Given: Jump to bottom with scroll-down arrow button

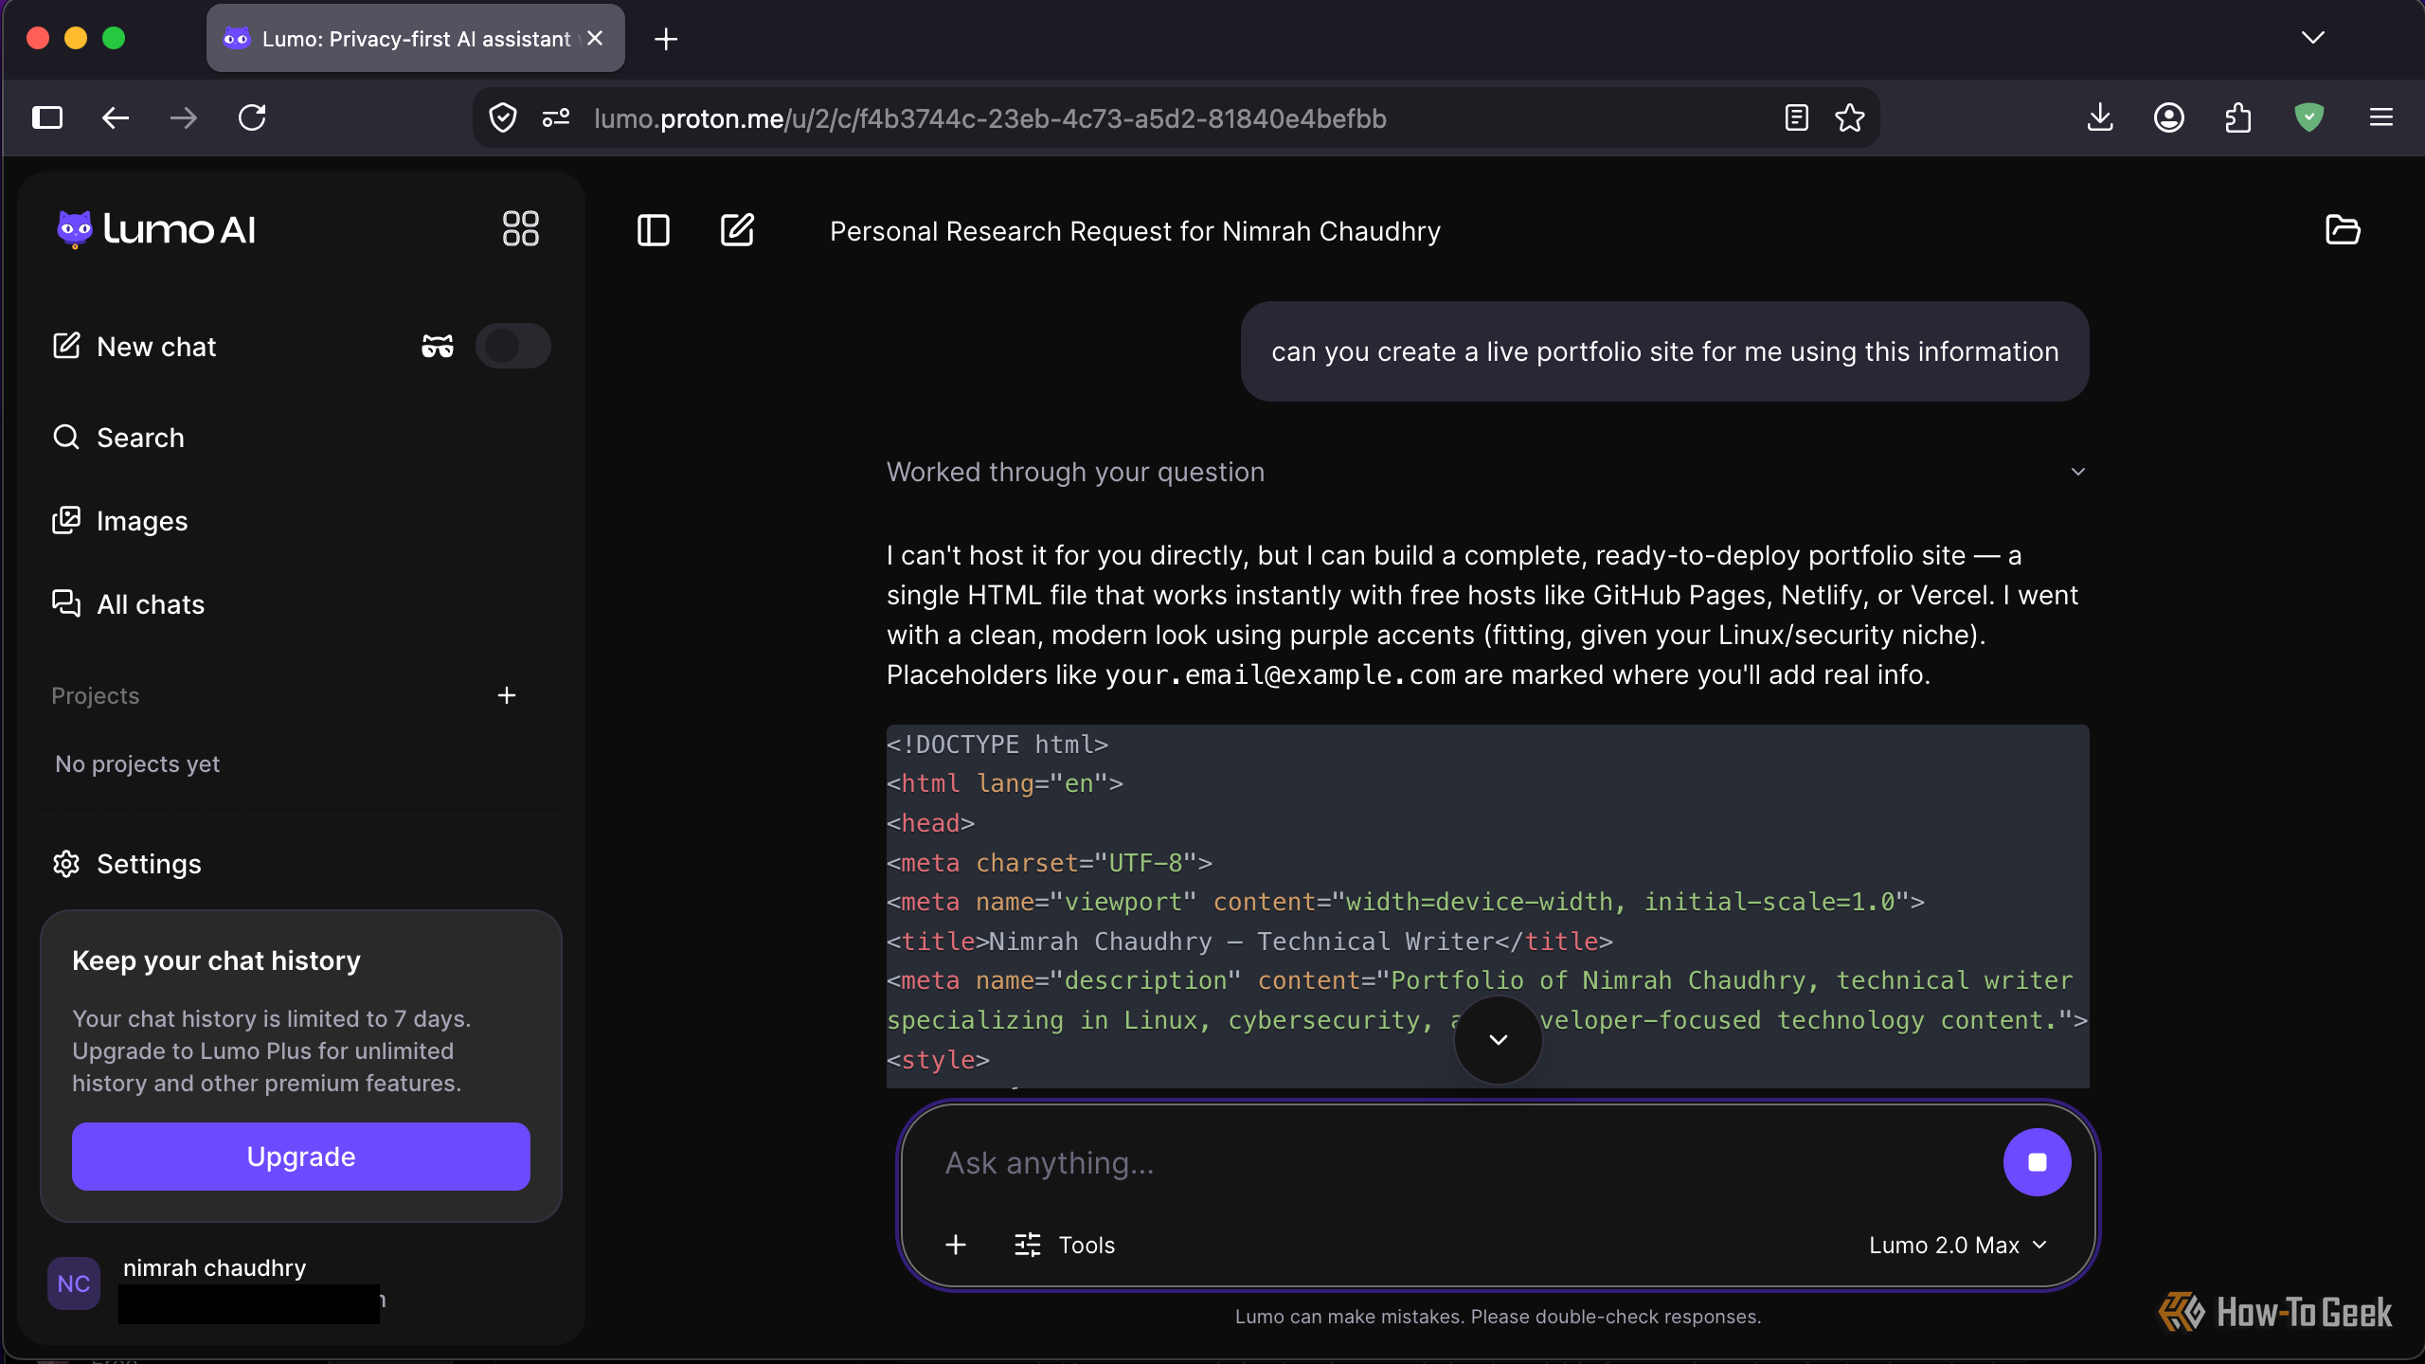Looking at the screenshot, I should coord(1498,1039).
